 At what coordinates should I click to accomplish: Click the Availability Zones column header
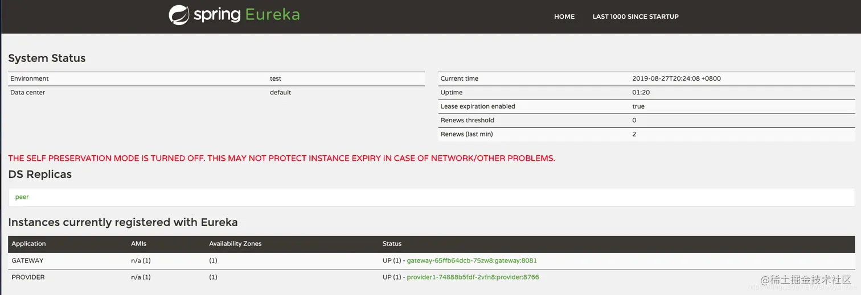coord(235,243)
